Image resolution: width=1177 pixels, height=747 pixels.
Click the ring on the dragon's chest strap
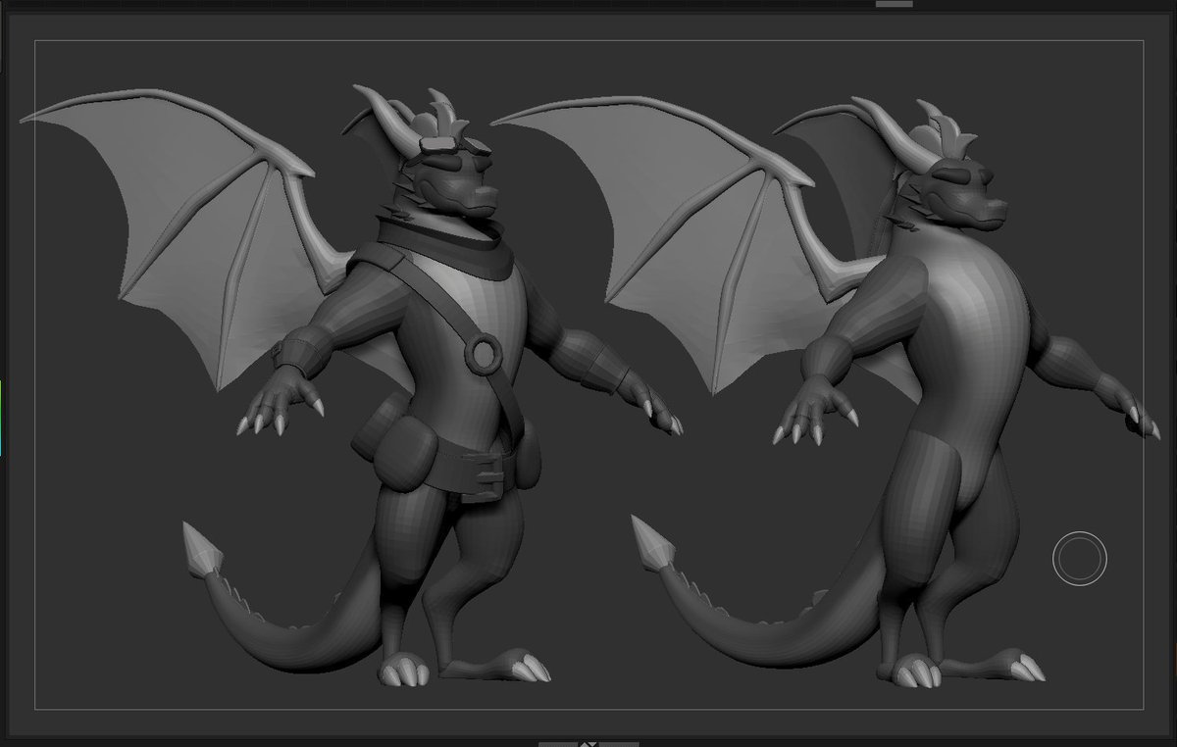click(484, 356)
